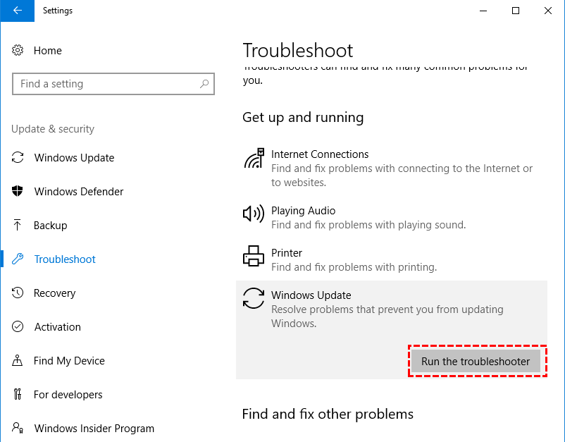This screenshot has width=565, height=442.
Task: Click the Printer troubleshooter icon
Action: tap(254, 256)
